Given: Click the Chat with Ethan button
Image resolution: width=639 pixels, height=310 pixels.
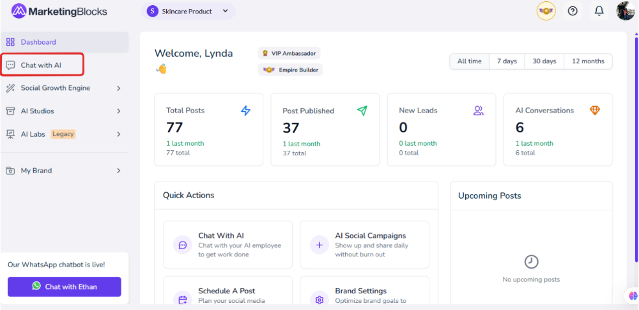Looking at the screenshot, I should (65, 287).
